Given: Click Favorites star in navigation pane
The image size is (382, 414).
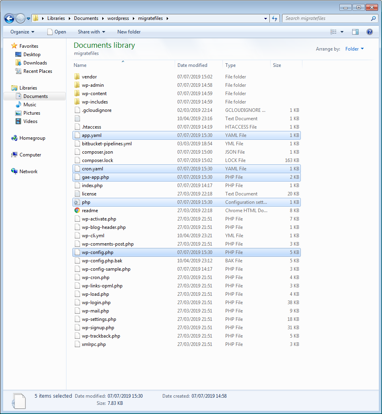Looking at the screenshot, I should coord(14,46).
